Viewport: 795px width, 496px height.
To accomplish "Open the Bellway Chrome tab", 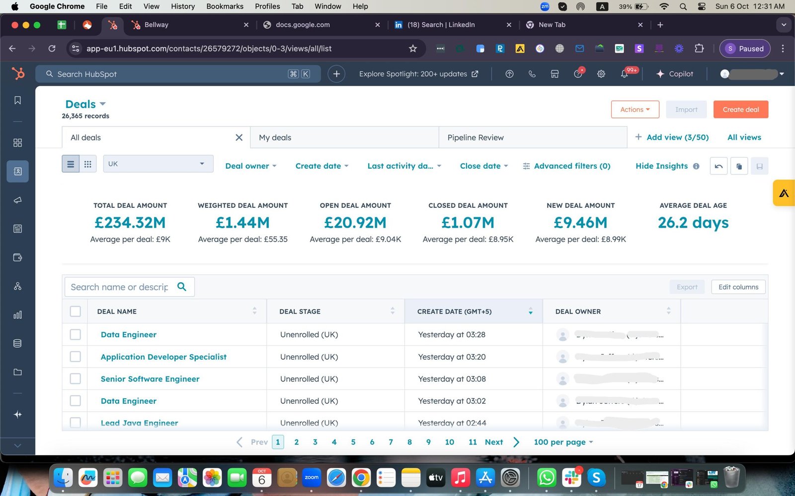I will [190, 25].
